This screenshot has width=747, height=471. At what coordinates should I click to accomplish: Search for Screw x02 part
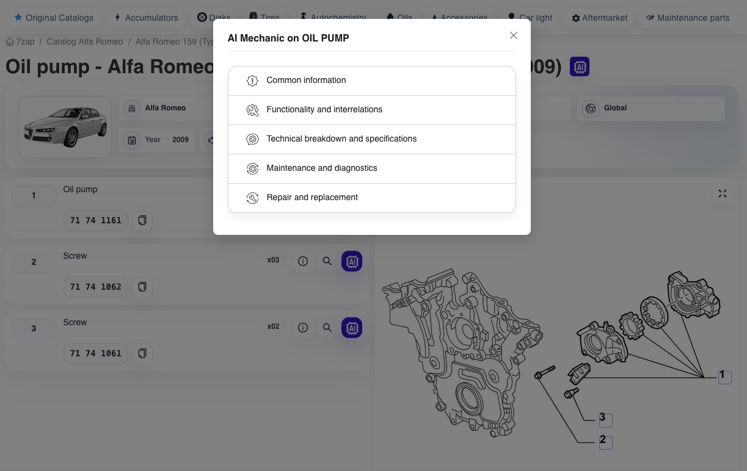coord(327,328)
